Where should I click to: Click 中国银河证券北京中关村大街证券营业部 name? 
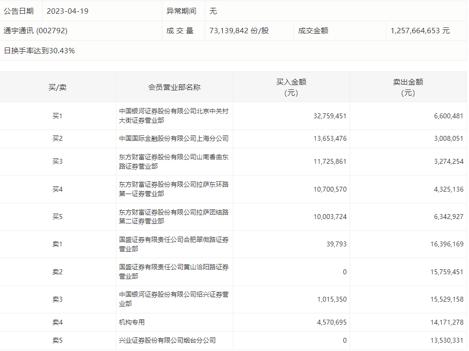click(x=174, y=116)
